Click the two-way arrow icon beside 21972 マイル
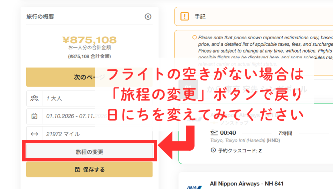Screen dimensions: 333x189 point(34,134)
